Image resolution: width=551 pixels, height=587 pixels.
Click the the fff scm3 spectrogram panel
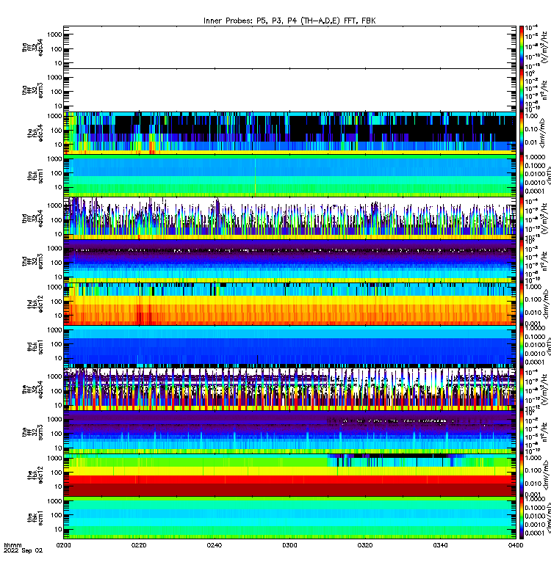[289, 432]
